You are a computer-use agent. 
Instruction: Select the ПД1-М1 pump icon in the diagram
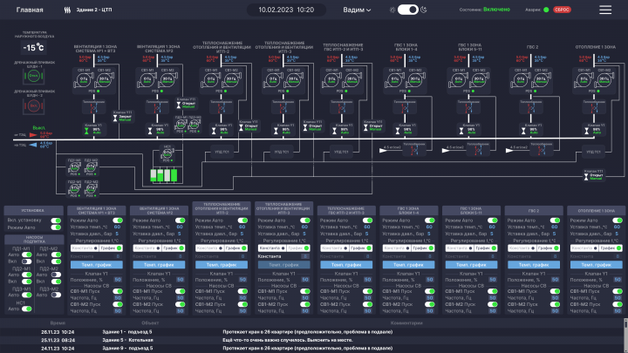click(x=74, y=166)
